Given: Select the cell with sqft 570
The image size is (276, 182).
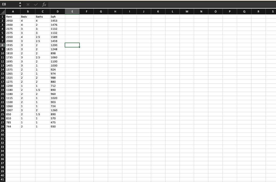Looking at the screenshot, I should (x=58, y=118).
